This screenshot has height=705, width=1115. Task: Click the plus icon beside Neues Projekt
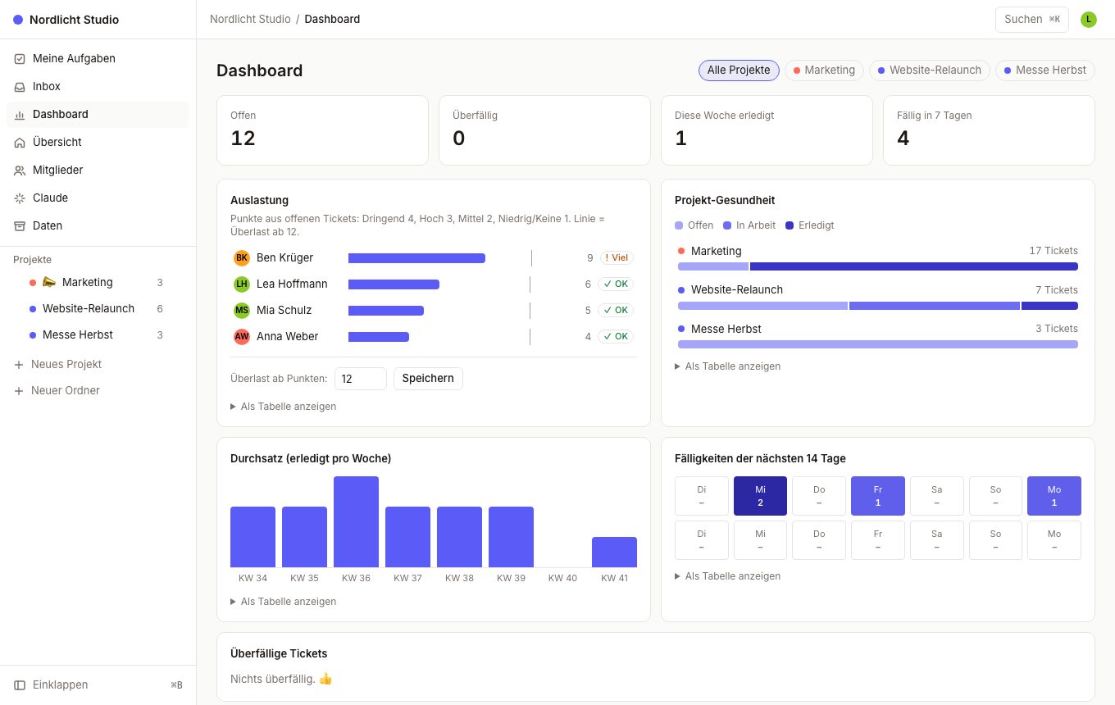click(x=19, y=365)
